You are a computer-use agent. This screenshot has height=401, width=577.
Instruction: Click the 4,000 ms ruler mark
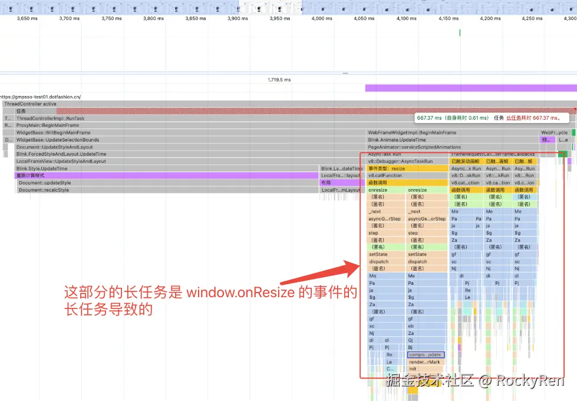(322, 18)
